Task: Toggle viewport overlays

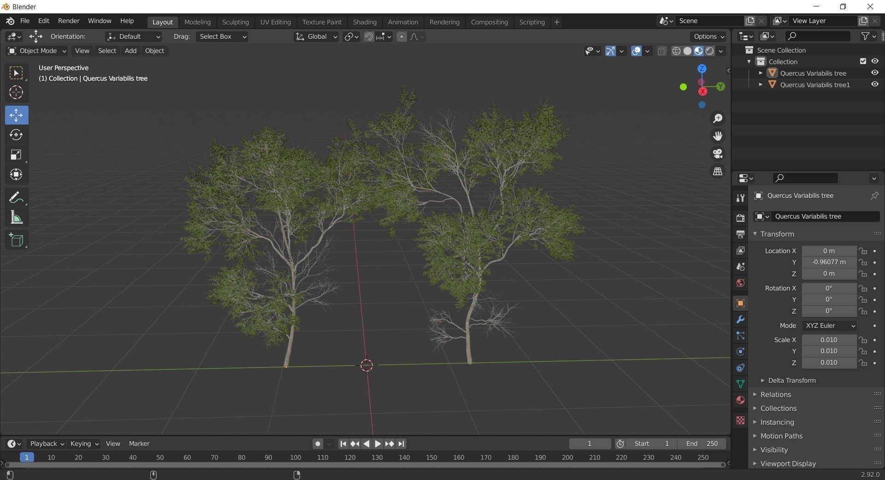Action: tap(636, 51)
